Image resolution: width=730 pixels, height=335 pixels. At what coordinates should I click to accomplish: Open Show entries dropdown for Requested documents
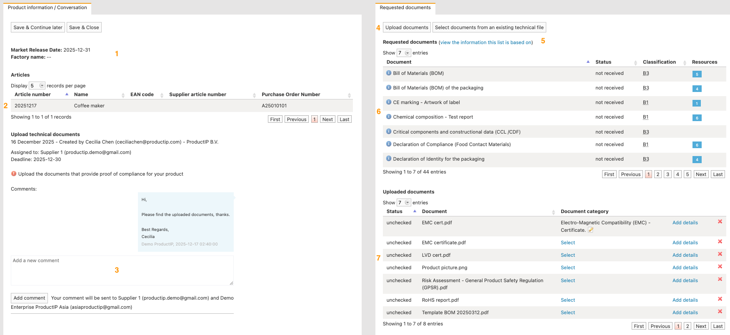404,53
